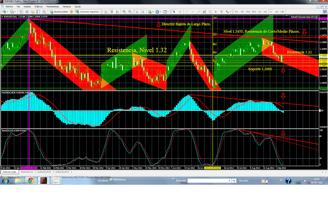Toggle Asesores expertos auto-trading button
This screenshot has width=328, height=197.
click(88, 12)
